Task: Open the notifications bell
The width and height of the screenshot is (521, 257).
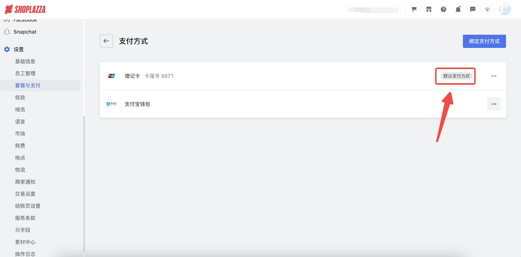Action: (458, 9)
